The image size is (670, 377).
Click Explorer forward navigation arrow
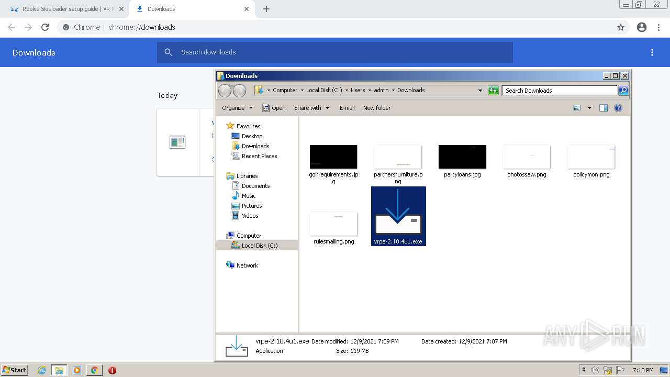[x=239, y=91]
